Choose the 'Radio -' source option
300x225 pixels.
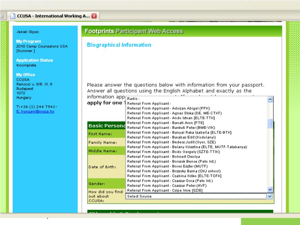click(197, 99)
